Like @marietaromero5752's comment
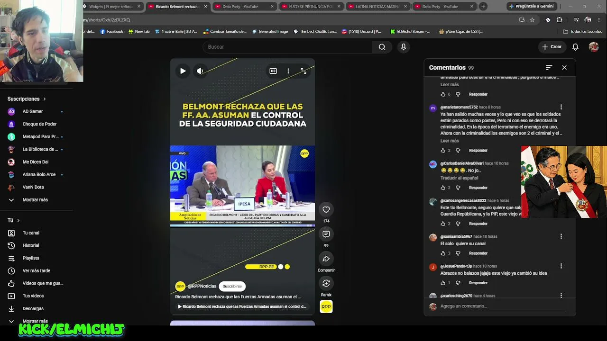Viewport: 607px width, 341px height. (x=443, y=151)
